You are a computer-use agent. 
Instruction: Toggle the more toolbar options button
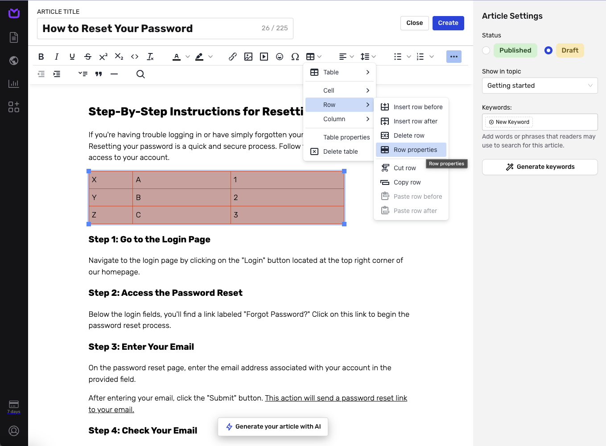454,57
